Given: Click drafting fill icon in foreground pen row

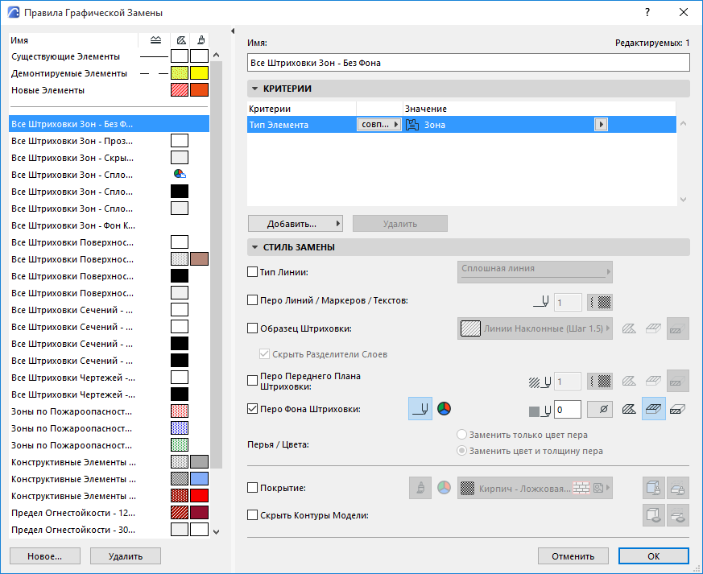Looking at the screenshot, I should pos(629,382).
